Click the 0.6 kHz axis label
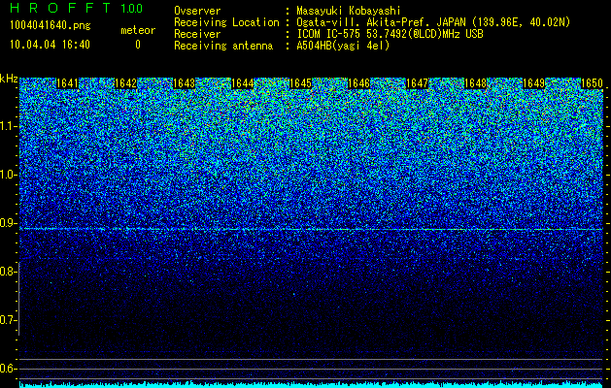Viewport: 611px width, 388px height. click(8, 369)
